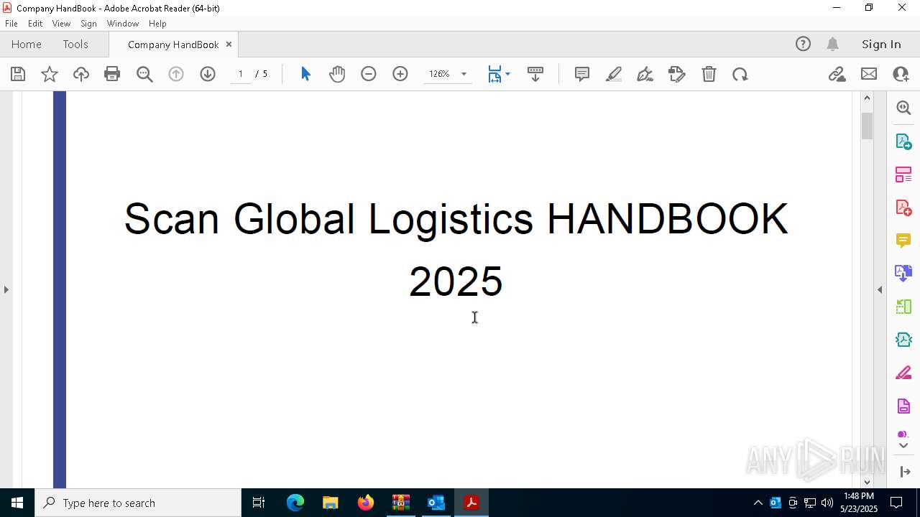Open Task View on the taskbar

pos(259,503)
